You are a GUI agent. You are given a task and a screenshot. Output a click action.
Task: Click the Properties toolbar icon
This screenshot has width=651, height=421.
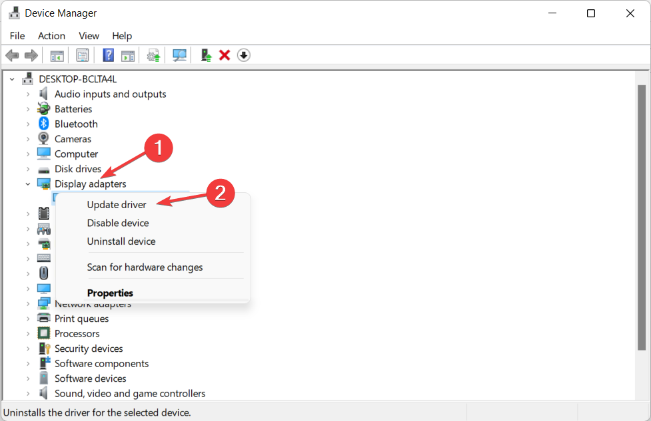tap(83, 55)
